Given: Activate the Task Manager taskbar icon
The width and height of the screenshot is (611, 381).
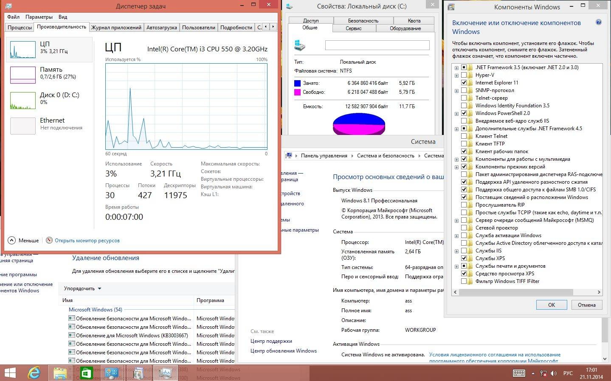Looking at the screenshot, I should (165, 373).
